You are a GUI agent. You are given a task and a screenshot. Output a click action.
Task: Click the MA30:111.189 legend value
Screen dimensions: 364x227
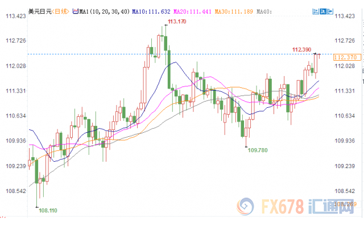coord(234,11)
